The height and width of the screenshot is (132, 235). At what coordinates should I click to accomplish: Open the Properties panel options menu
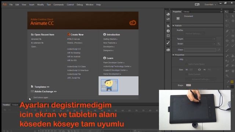pos(221,12)
